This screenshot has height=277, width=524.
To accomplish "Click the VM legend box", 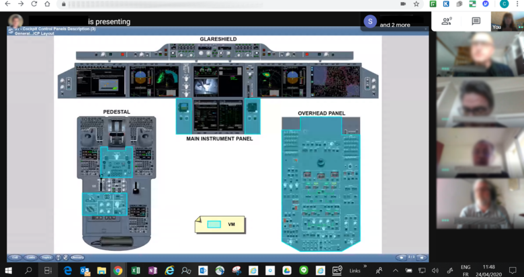I will (x=220, y=225).
